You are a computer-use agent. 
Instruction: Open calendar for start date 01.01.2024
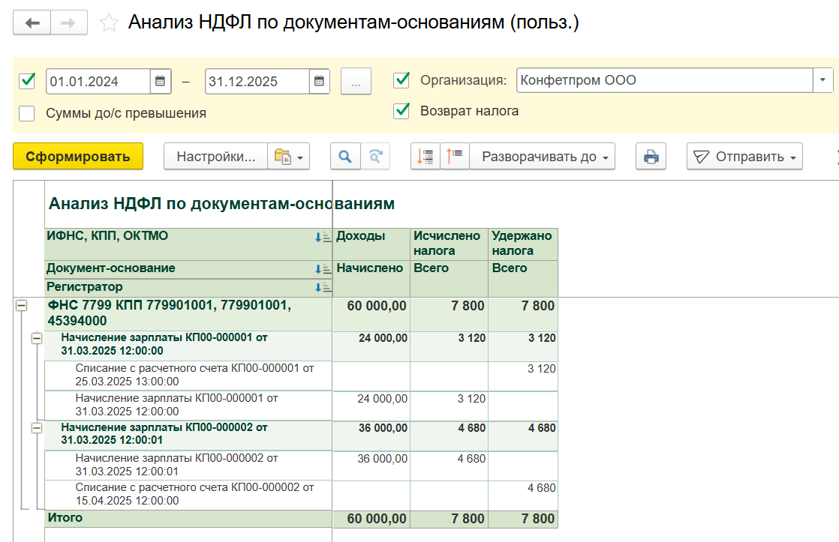pyautogui.click(x=160, y=81)
